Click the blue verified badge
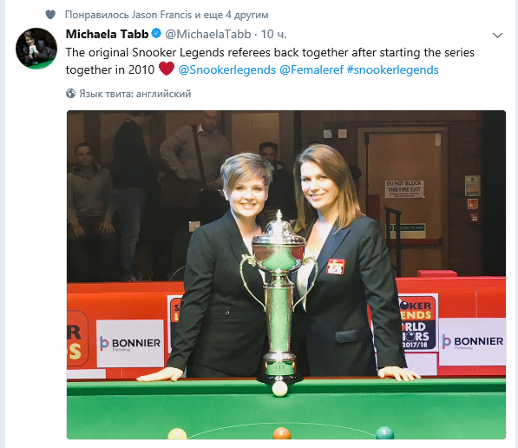 click(156, 34)
